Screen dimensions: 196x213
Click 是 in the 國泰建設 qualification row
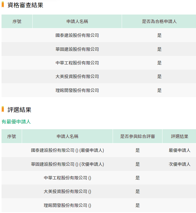[x=159, y=35]
